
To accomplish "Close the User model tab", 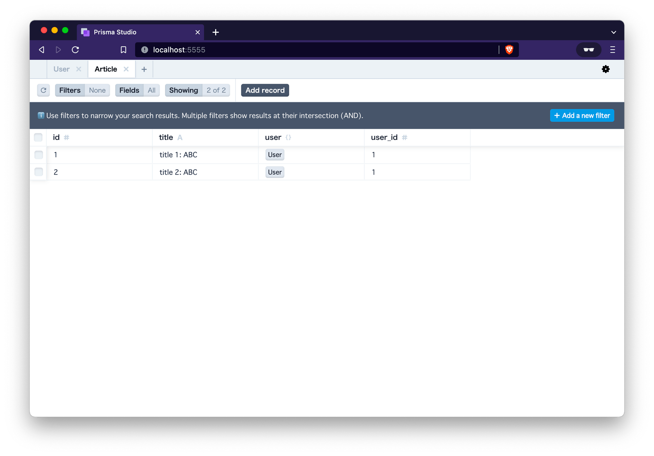I will [78, 69].
